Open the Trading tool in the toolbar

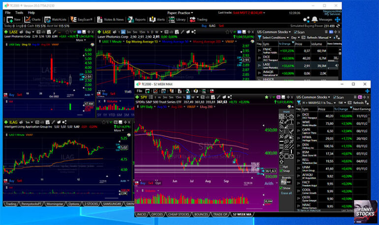click(x=199, y=20)
